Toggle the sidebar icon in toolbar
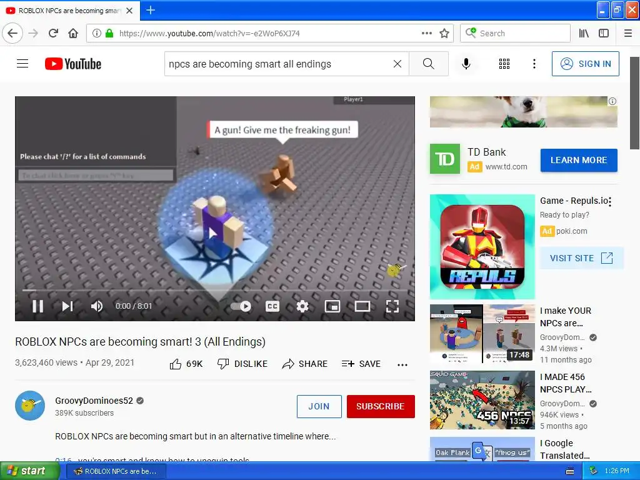This screenshot has height=480, width=640. [x=604, y=34]
